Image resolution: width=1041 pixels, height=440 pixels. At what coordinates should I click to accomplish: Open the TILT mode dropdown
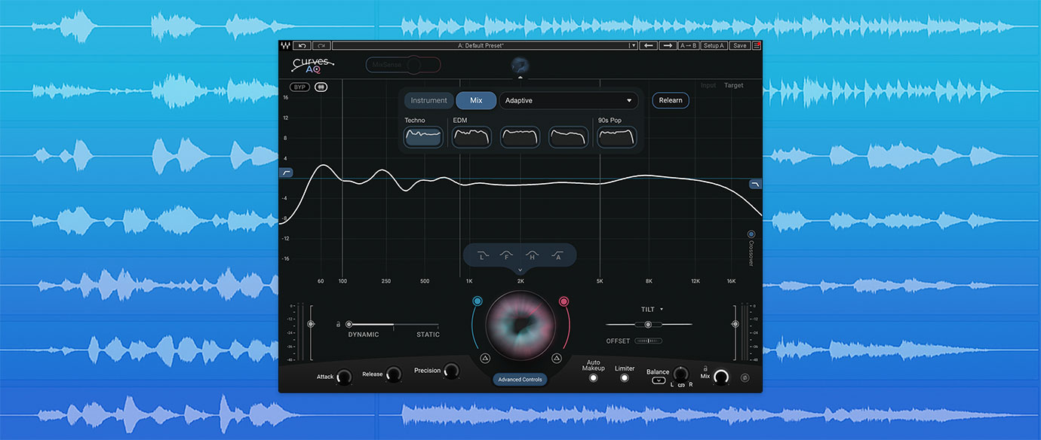tap(652, 309)
